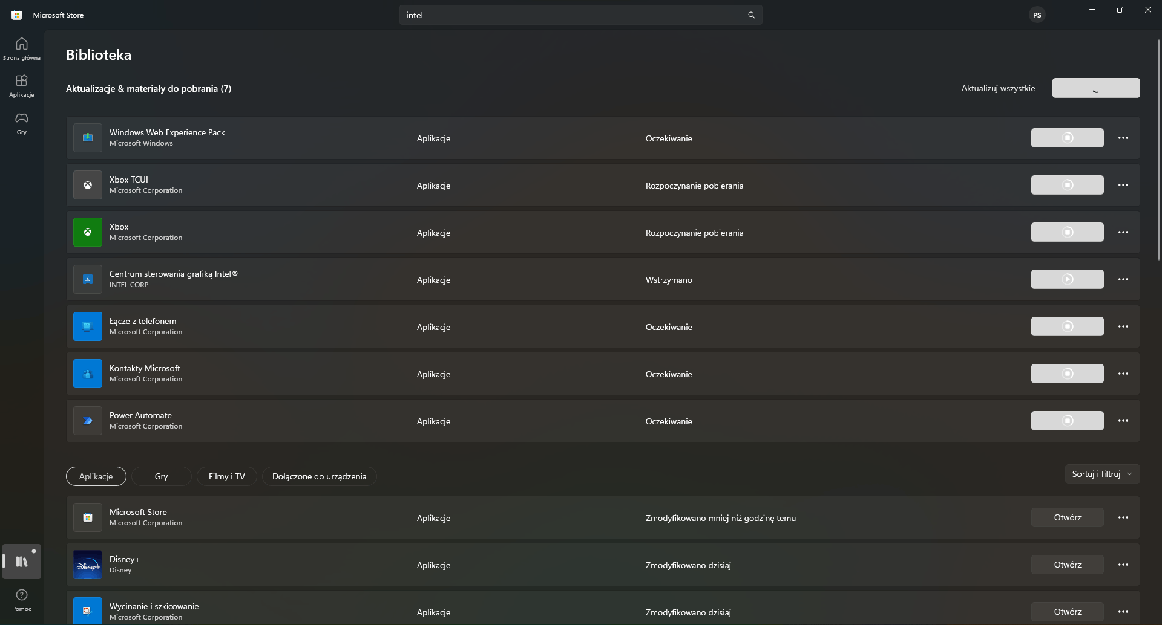Screen dimensions: 1162x625
Task: Pause the Windows Web Experience Pack update
Action: [1068, 138]
